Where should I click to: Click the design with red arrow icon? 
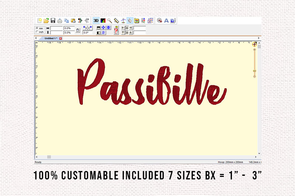[160, 21]
